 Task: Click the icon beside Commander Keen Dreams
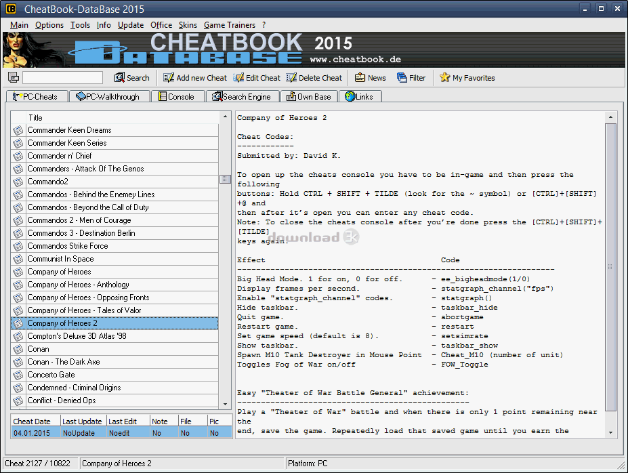(x=18, y=130)
